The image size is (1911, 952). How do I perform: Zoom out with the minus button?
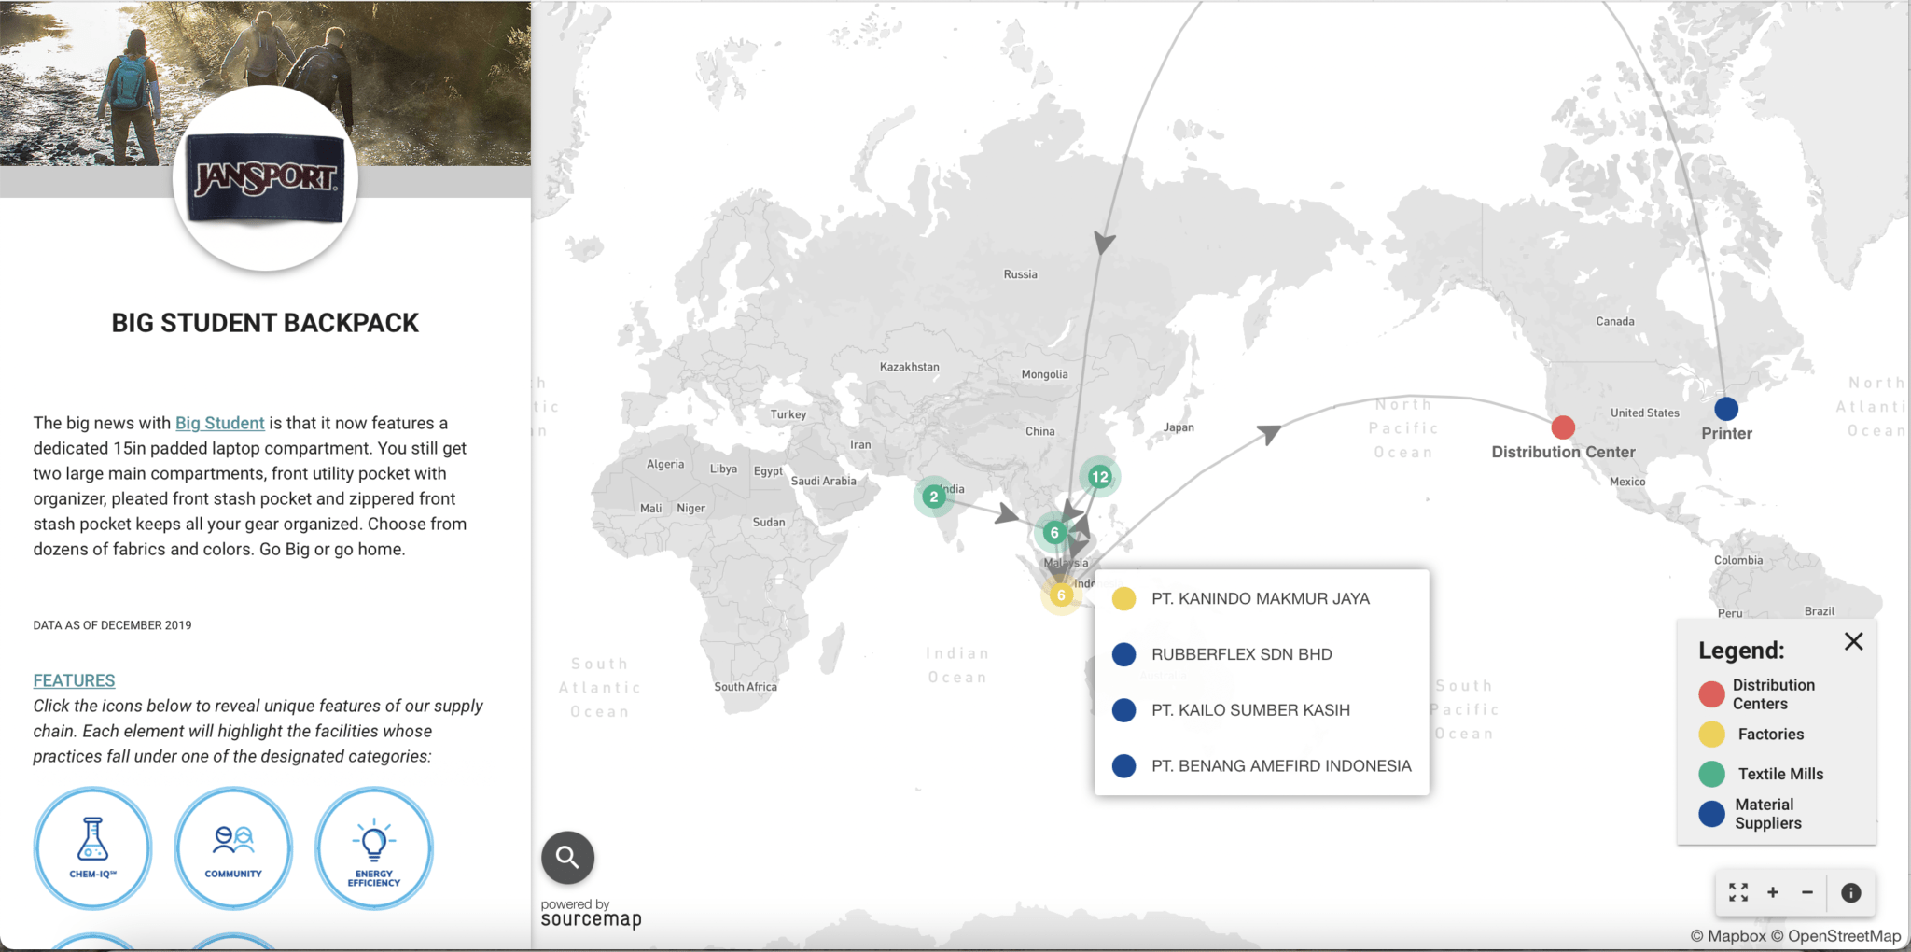point(1807,892)
